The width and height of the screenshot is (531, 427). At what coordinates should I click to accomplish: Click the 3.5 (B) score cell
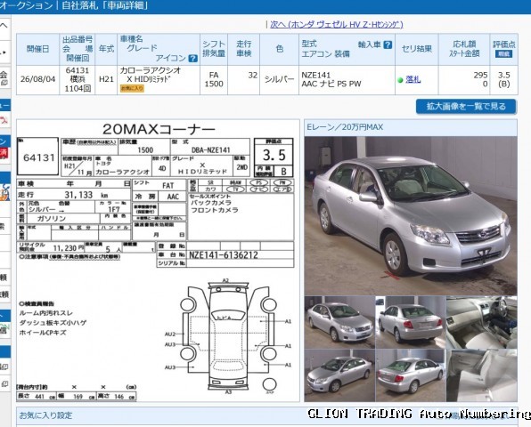504,79
